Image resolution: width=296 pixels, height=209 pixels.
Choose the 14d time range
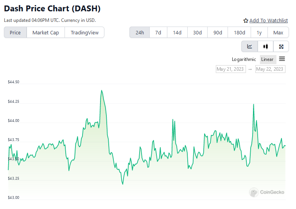(x=177, y=32)
